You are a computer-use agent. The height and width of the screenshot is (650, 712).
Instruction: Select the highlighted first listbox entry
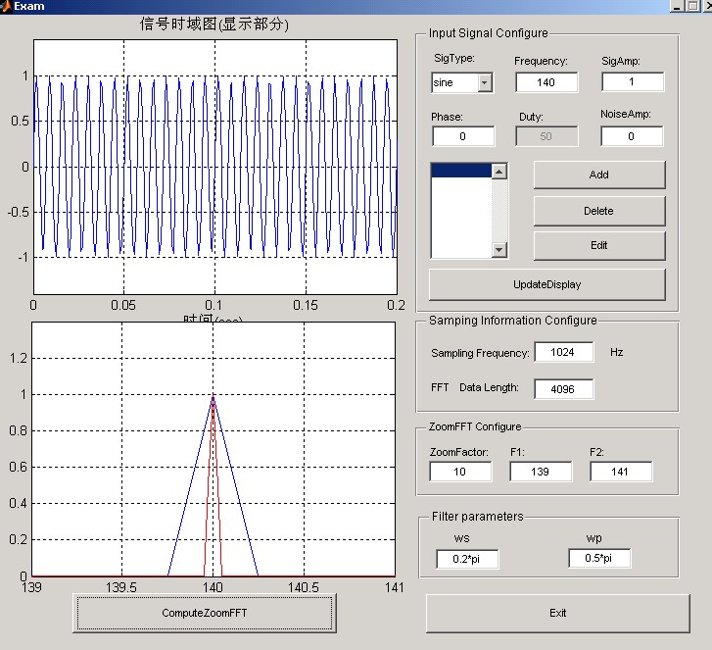tap(460, 171)
